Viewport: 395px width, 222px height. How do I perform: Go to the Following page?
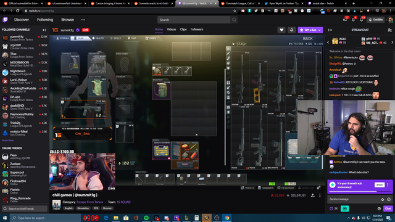45,20
